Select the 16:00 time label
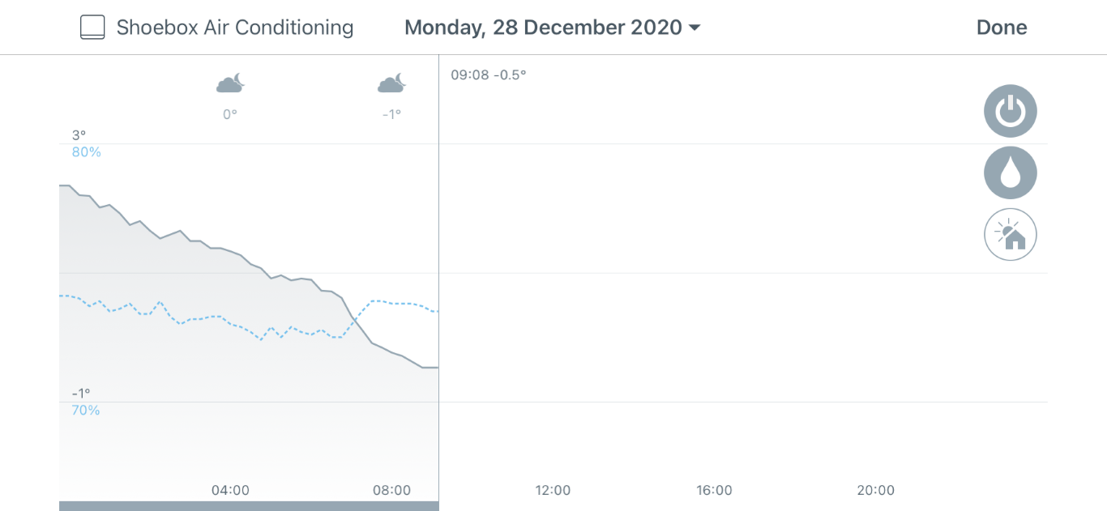The image size is (1107, 511). 714,490
